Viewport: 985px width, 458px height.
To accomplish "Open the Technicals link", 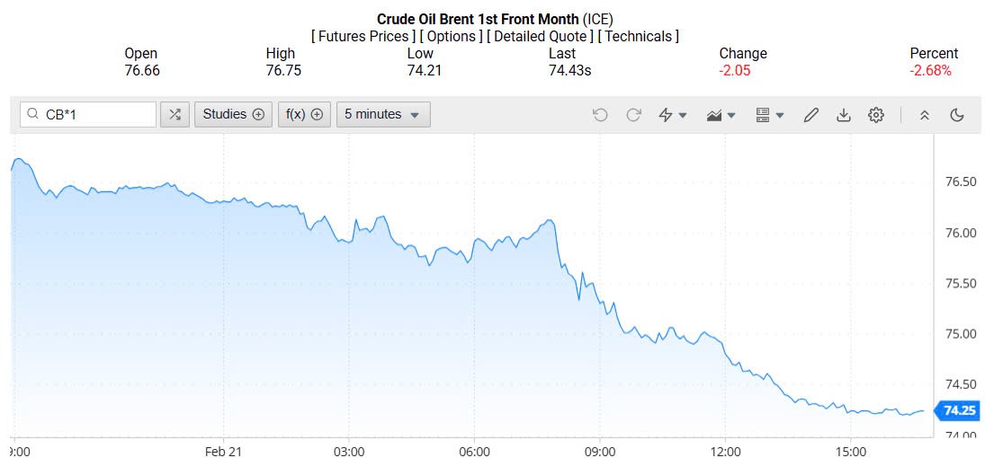I will pos(638,36).
